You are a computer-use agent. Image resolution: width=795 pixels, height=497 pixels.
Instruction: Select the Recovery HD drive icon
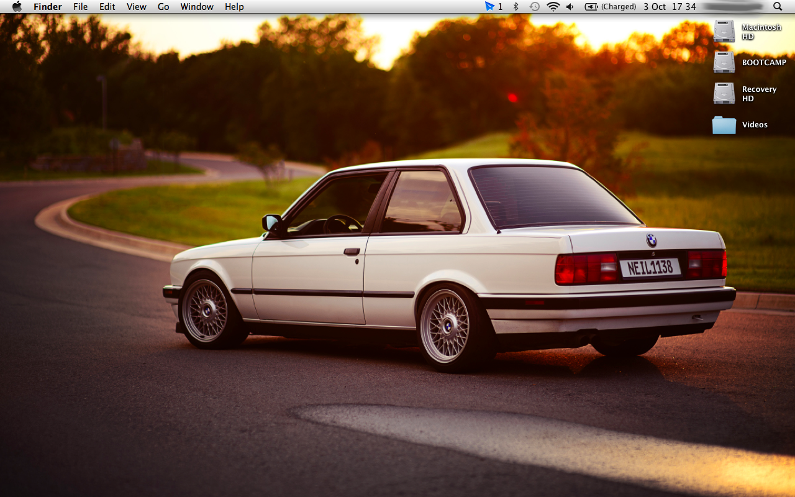[724, 93]
